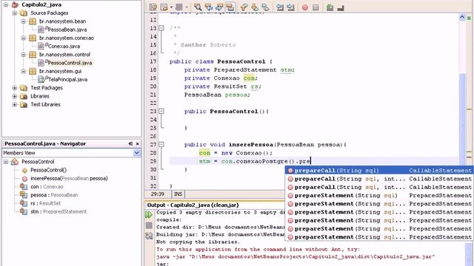
Task: Start macro recording red button
Action: coord(305,7)
